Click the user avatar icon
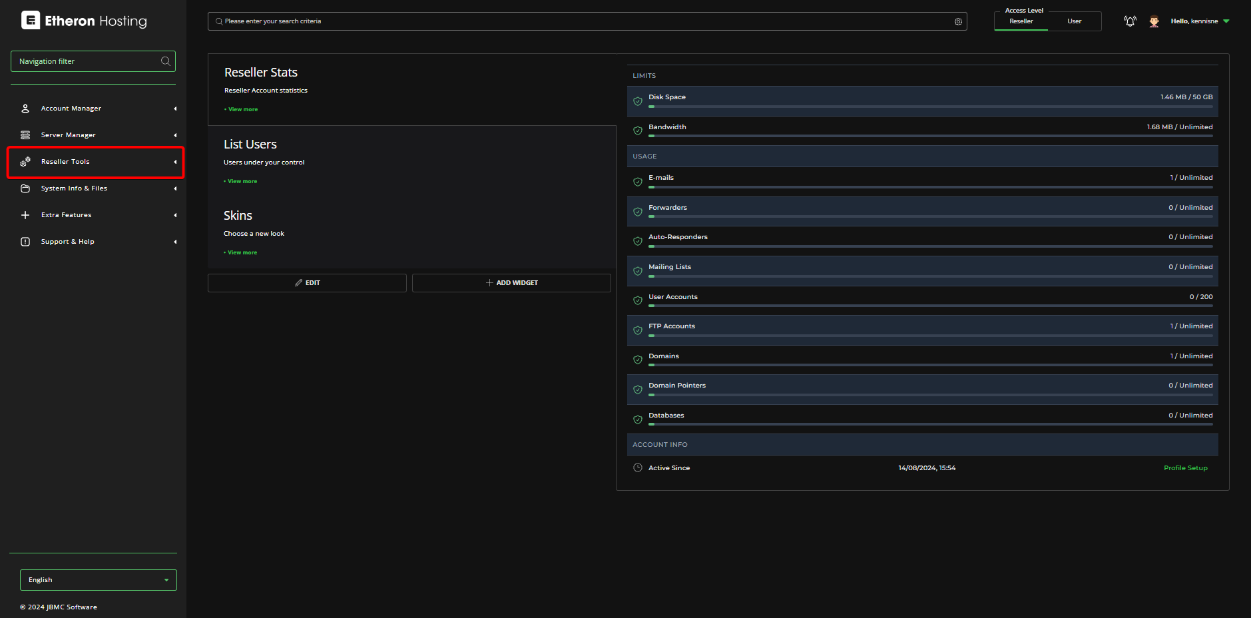Image resolution: width=1251 pixels, height=618 pixels. [1154, 21]
